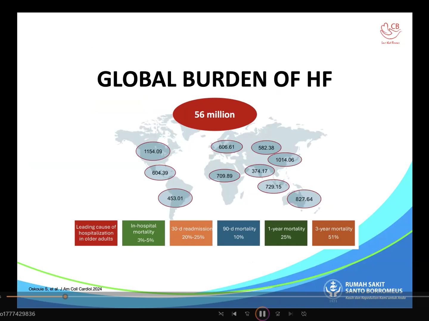The height and width of the screenshot is (321, 429).
Task: Click the Rumah Sakit Santo Borromeus emblem
Action: [333, 289]
